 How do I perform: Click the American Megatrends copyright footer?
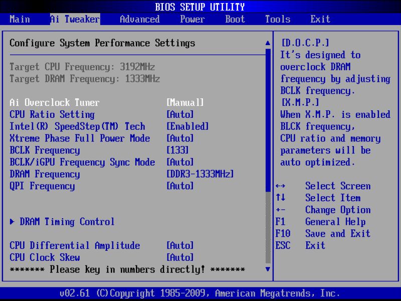[200, 293]
